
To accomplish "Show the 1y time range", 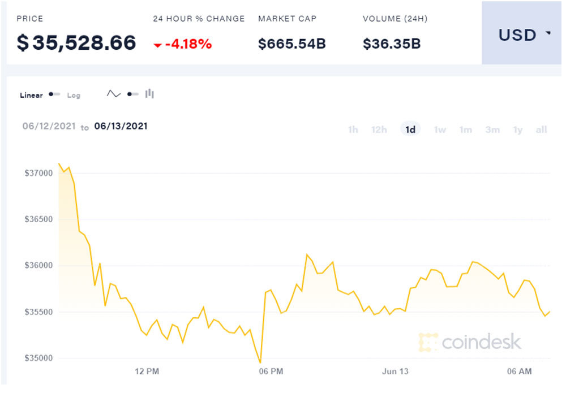I will (x=517, y=129).
